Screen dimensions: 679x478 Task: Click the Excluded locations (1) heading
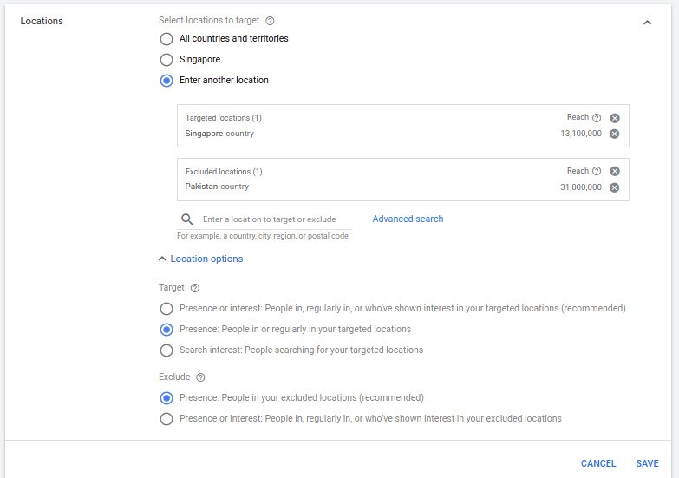click(224, 172)
